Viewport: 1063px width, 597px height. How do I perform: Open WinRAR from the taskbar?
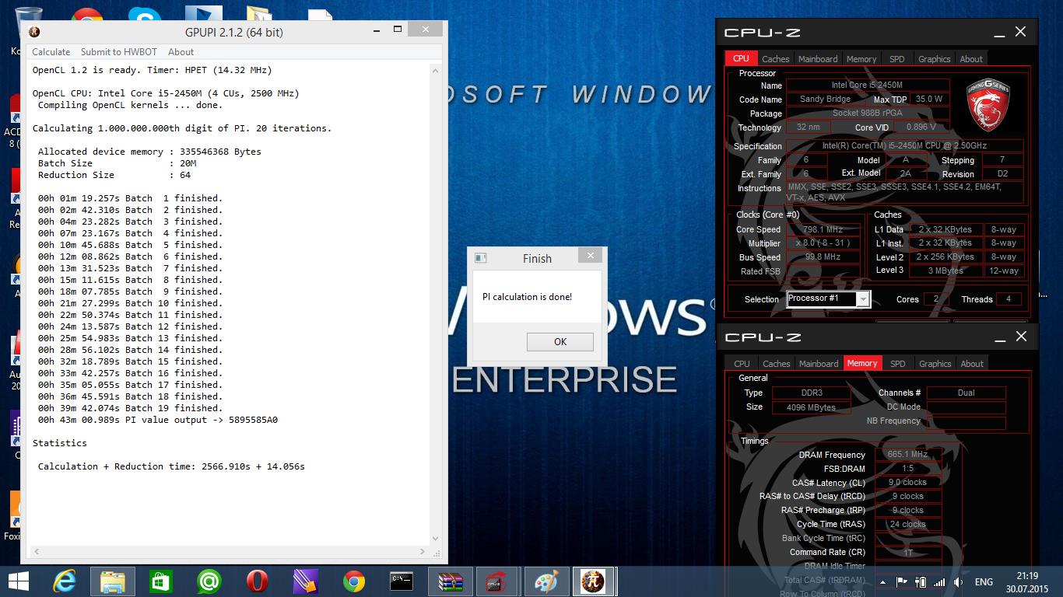point(451,581)
